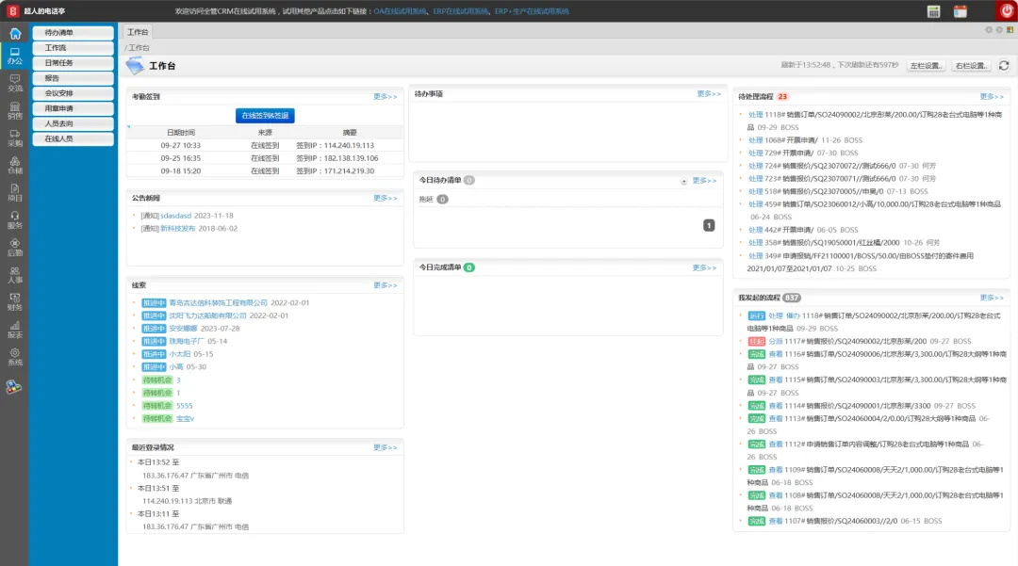Expand 更多>> in 今日完成清单 panel
This screenshot has width=1018, height=566.
click(x=704, y=267)
